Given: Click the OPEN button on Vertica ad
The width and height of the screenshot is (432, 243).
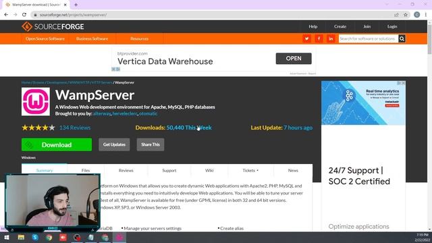Looking at the screenshot, I should click(x=294, y=59).
